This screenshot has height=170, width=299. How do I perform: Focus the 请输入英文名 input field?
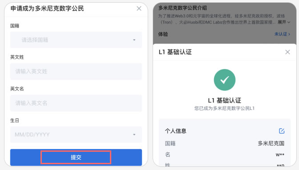[x=76, y=103]
